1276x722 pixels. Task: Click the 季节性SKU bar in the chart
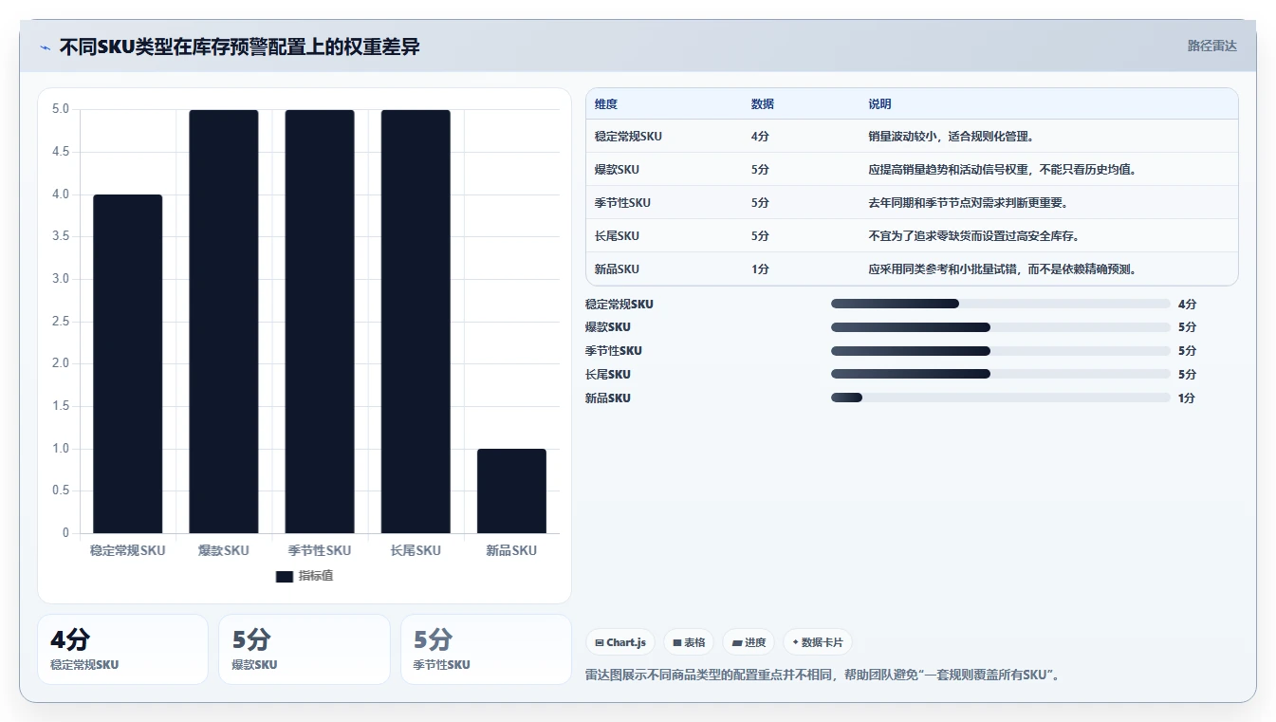point(320,322)
